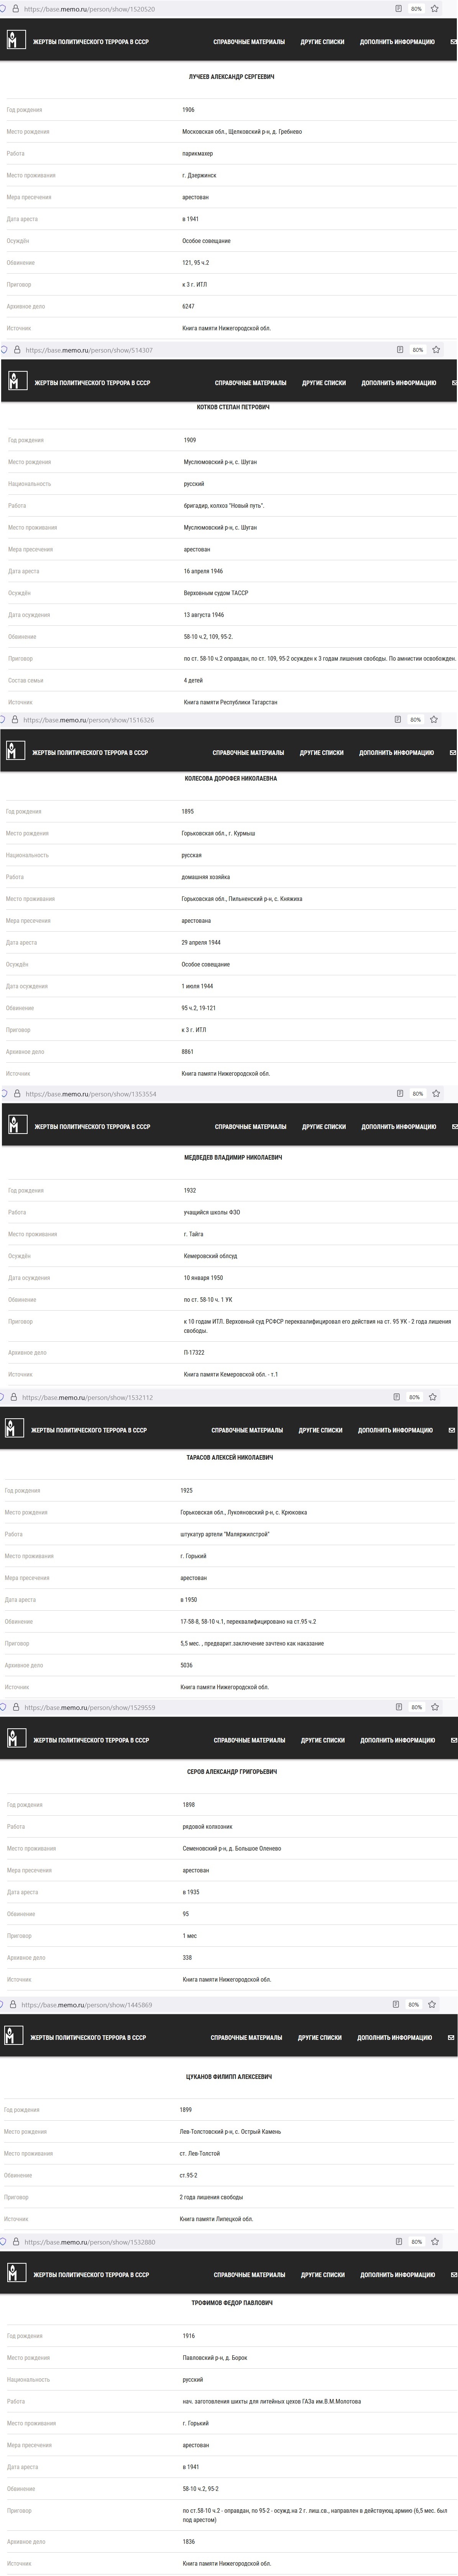The width and height of the screenshot is (458, 2576).
Task: Open Другие списки menu above Котков record
Action: coord(324,383)
